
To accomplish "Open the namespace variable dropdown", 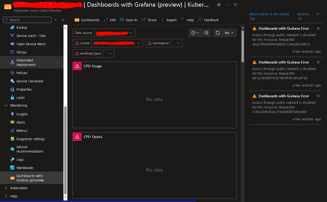I will click(177, 43).
